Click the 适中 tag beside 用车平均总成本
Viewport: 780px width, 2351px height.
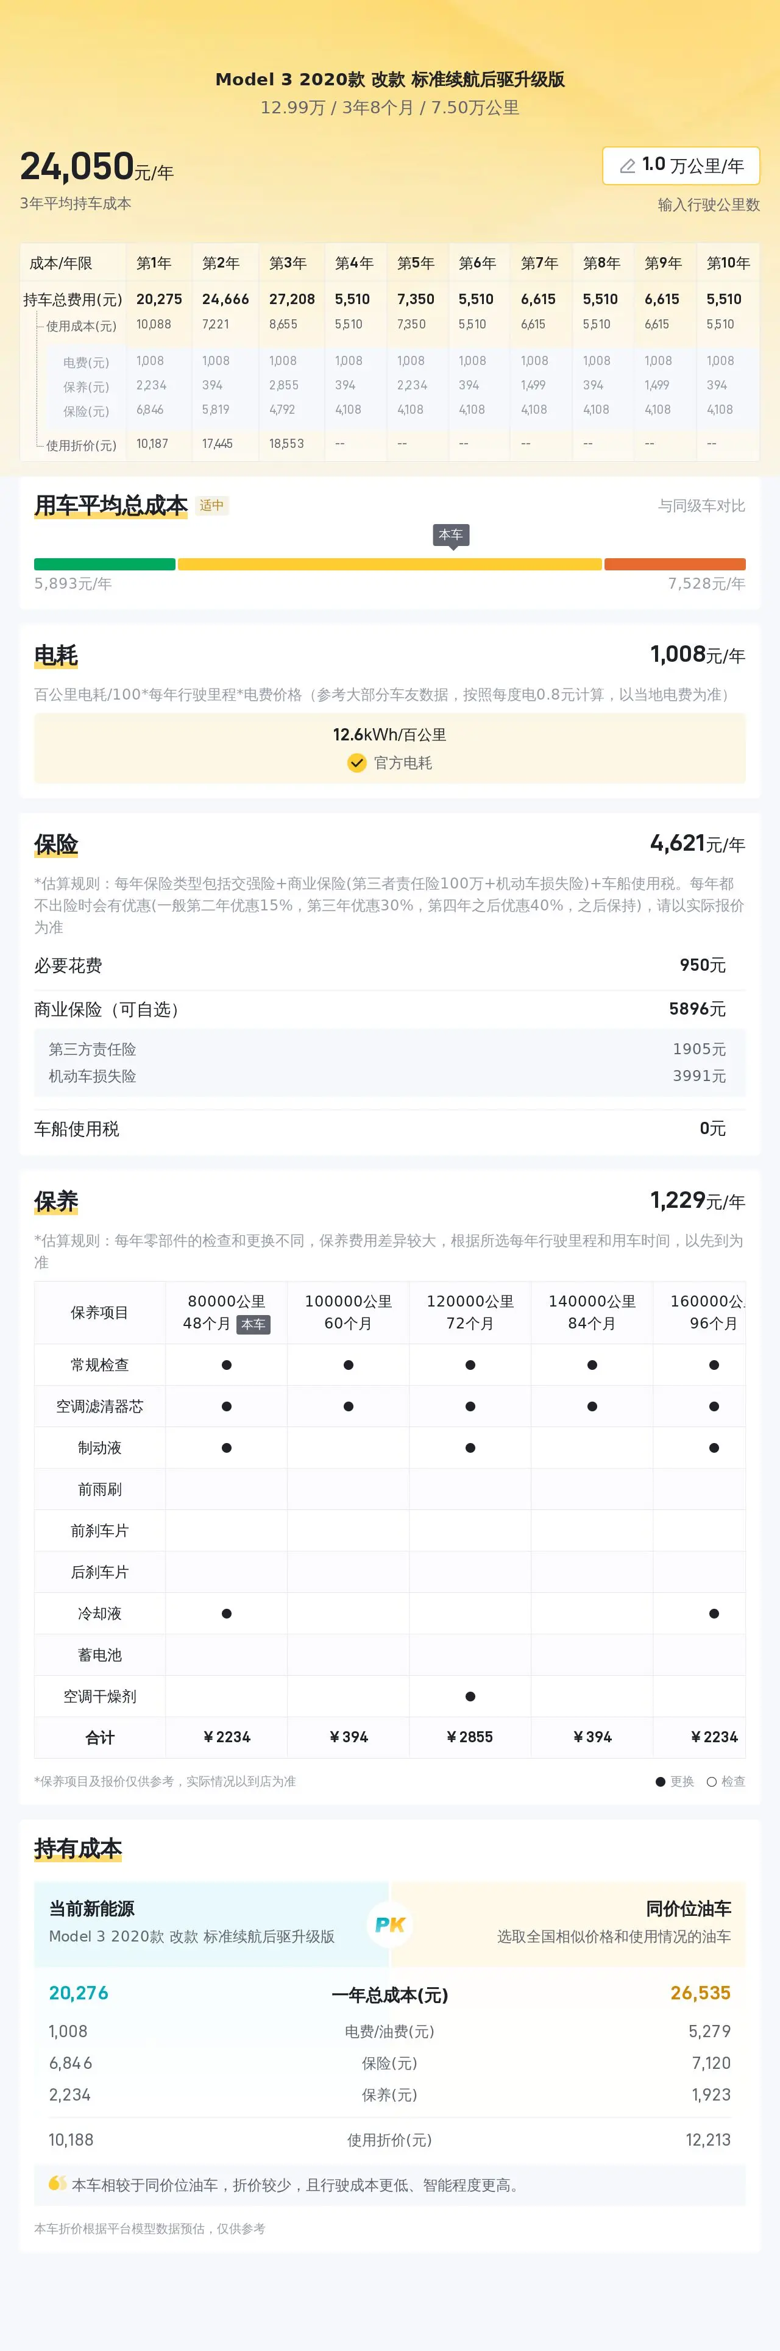(211, 506)
